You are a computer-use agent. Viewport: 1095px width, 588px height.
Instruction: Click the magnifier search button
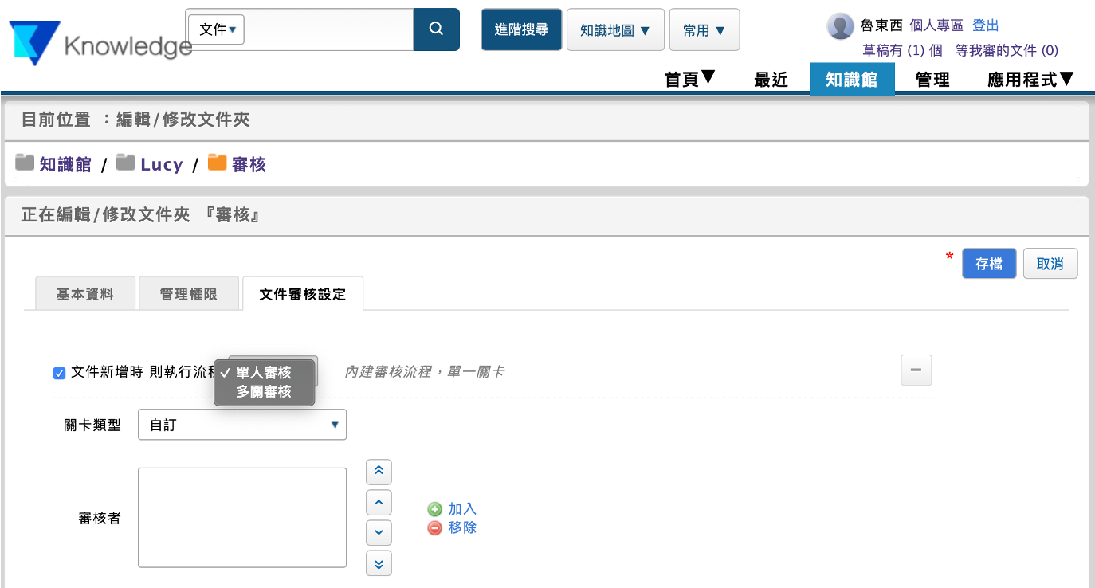[436, 29]
